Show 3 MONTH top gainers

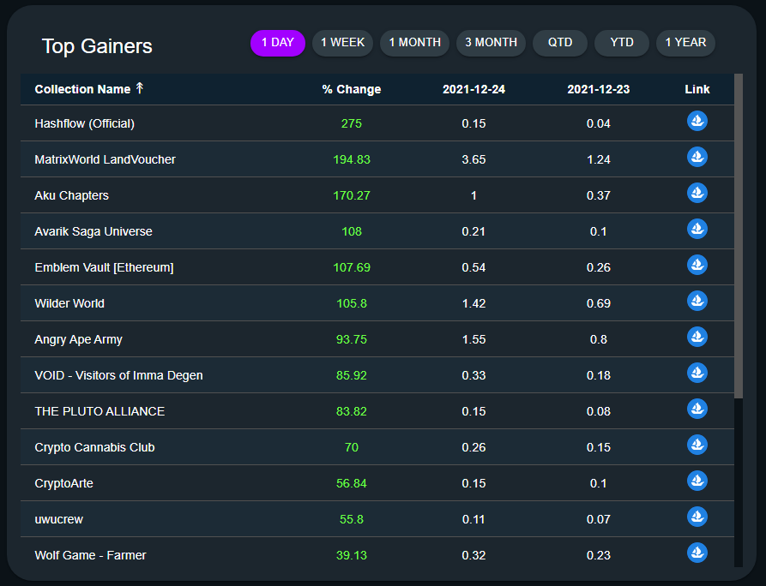[491, 43]
